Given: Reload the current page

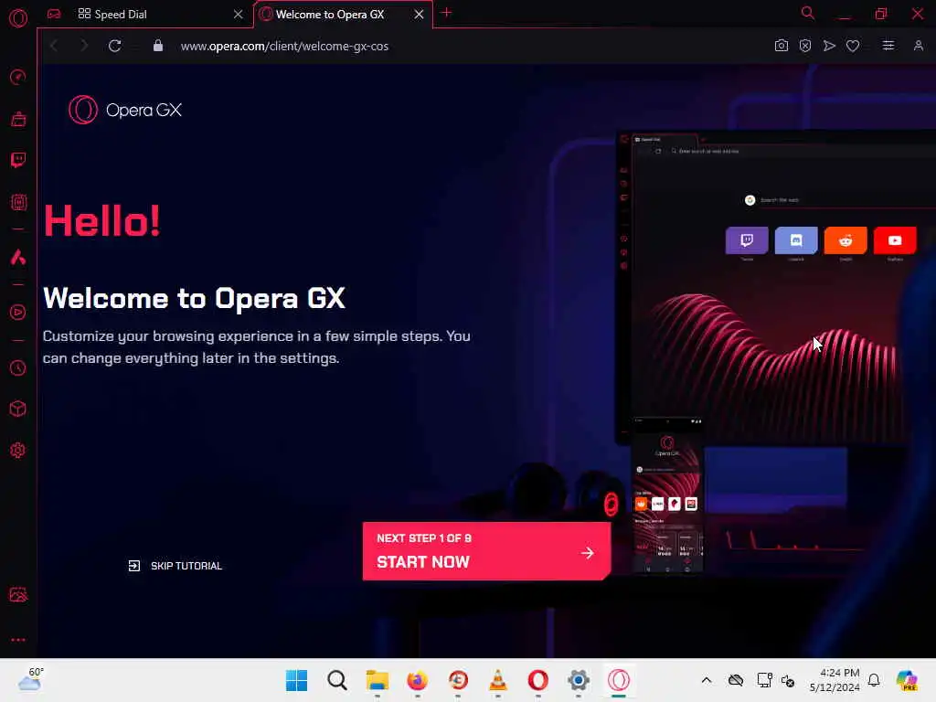Looking at the screenshot, I should click(114, 46).
